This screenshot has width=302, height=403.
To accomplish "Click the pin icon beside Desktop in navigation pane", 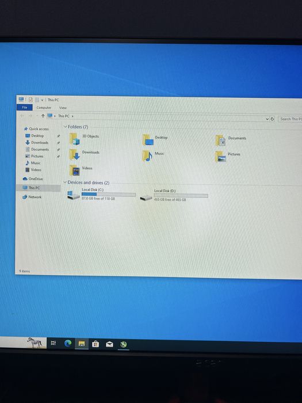I will (x=59, y=136).
